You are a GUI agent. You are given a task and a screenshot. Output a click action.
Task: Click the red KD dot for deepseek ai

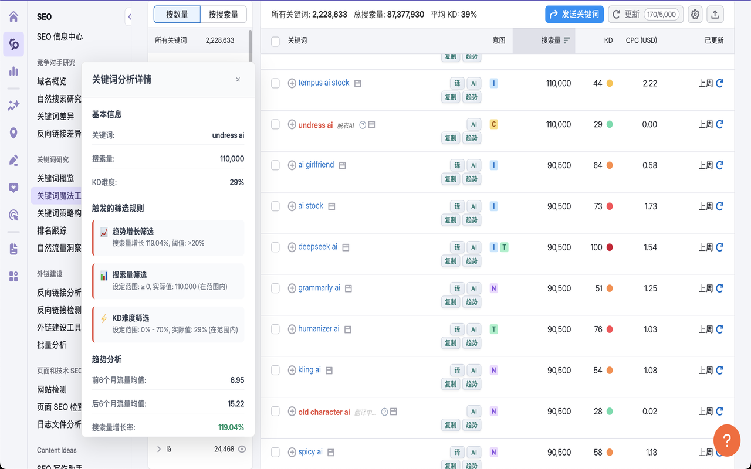[610, 247]
